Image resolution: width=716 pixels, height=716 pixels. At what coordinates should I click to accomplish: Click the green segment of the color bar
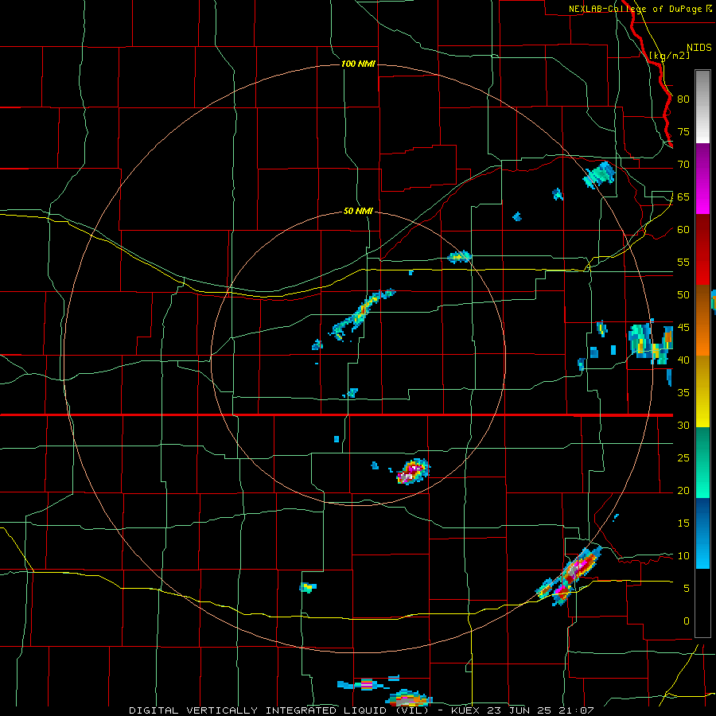702,462
